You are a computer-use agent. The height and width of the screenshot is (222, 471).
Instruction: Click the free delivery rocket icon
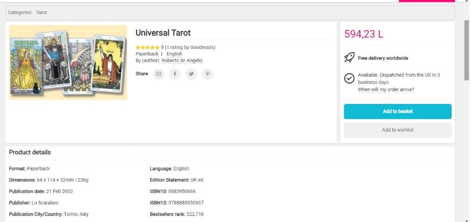pyautogui.click(x=349, y=57)
